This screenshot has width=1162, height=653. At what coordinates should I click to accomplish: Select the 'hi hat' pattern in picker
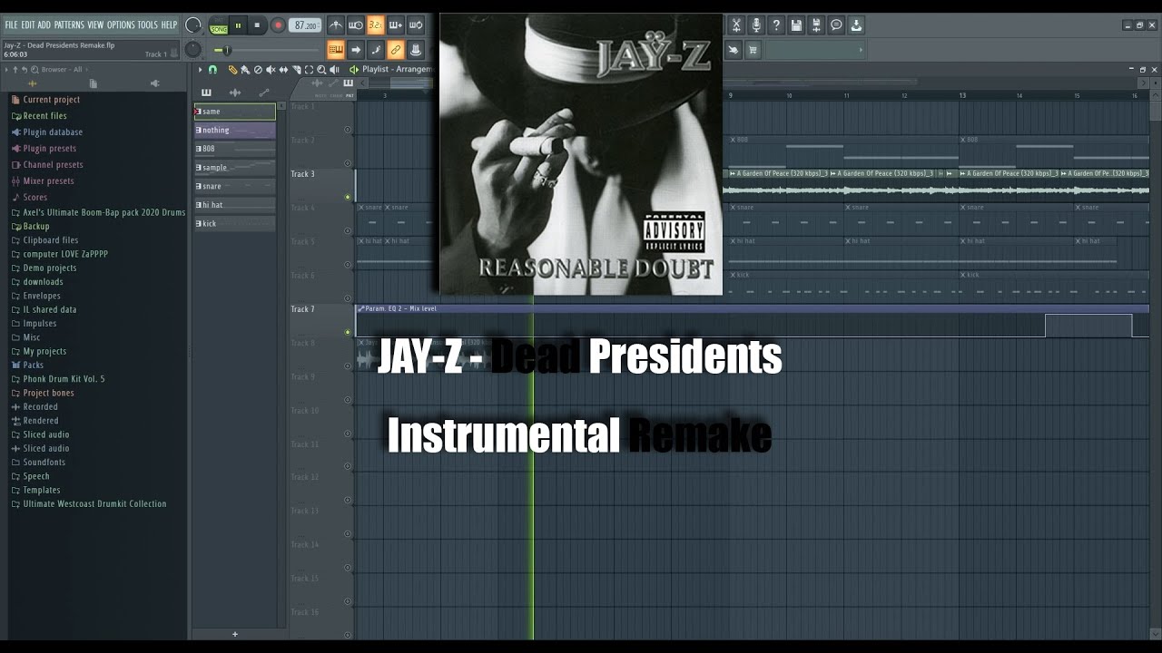pyautogui.click(x=234, y=205)
